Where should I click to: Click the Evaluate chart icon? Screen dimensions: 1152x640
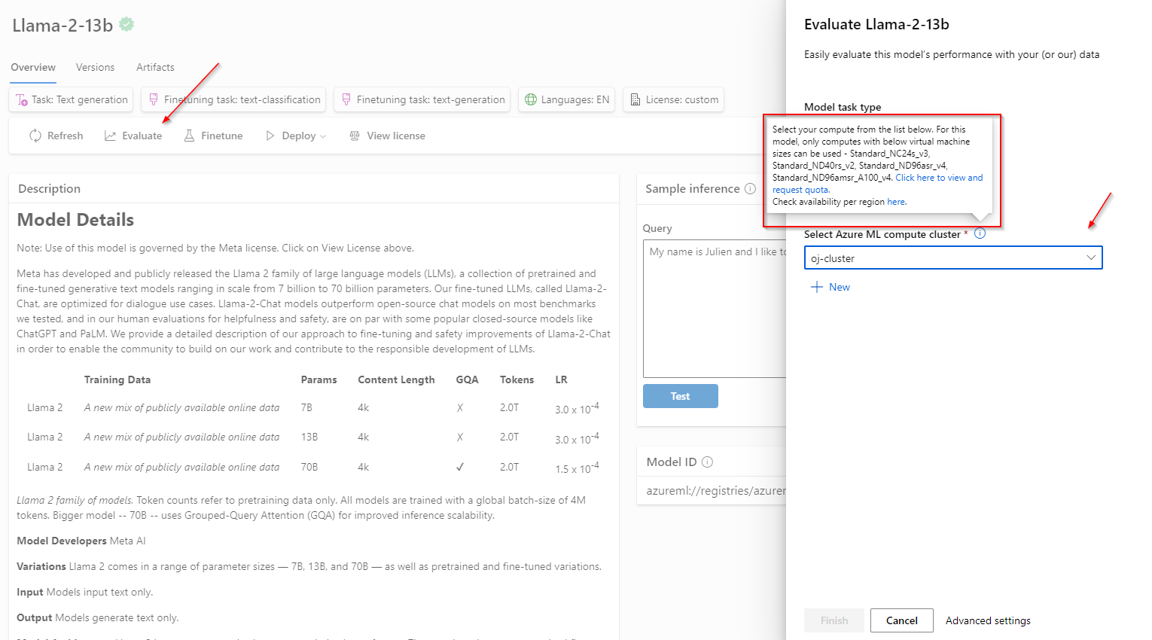(110, 136)
